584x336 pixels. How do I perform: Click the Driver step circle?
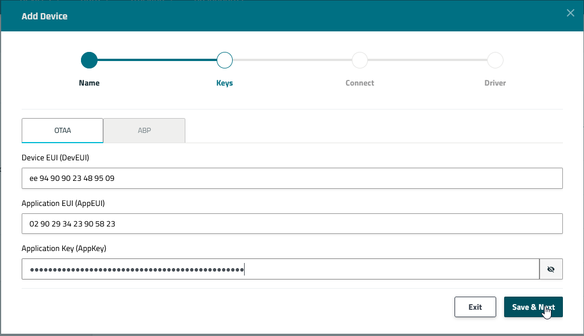click(x=495, y=60)
